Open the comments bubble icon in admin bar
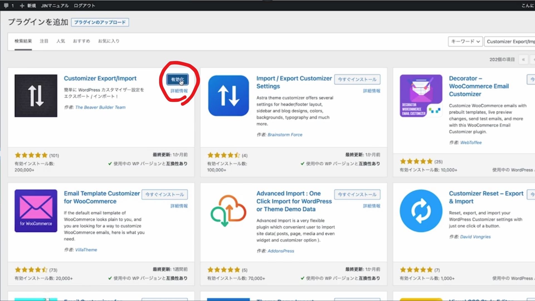The width and height of the screenshot is (535, 301). (6, 6)
